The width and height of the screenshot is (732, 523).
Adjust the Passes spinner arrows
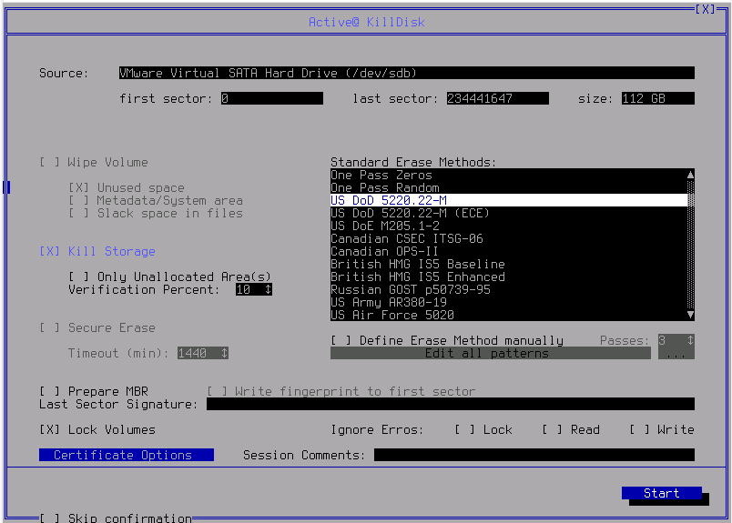[x=690, y=340]
